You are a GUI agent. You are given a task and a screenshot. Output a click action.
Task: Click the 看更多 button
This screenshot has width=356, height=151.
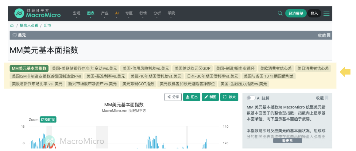click(288, 141)
